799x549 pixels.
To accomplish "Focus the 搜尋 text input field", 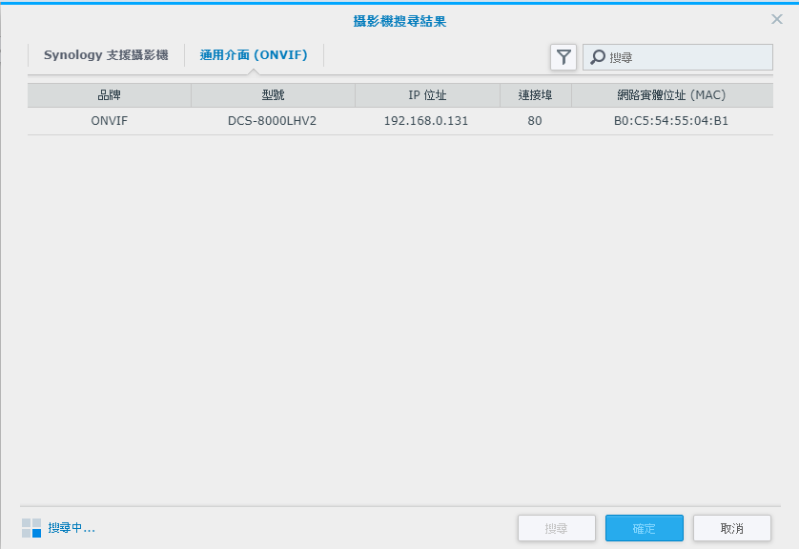I will pyautogui.click(x=686, y=57).
